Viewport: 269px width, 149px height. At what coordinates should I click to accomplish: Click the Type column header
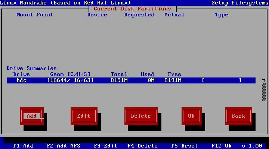[x=222, y=15]
